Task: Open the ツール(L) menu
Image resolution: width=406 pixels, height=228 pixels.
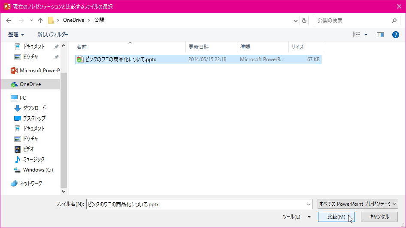Action: point(297,217)
